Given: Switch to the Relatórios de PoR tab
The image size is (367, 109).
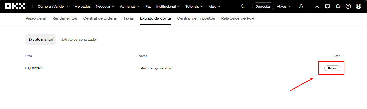Looking at the screenshot, I should [238, 18].
